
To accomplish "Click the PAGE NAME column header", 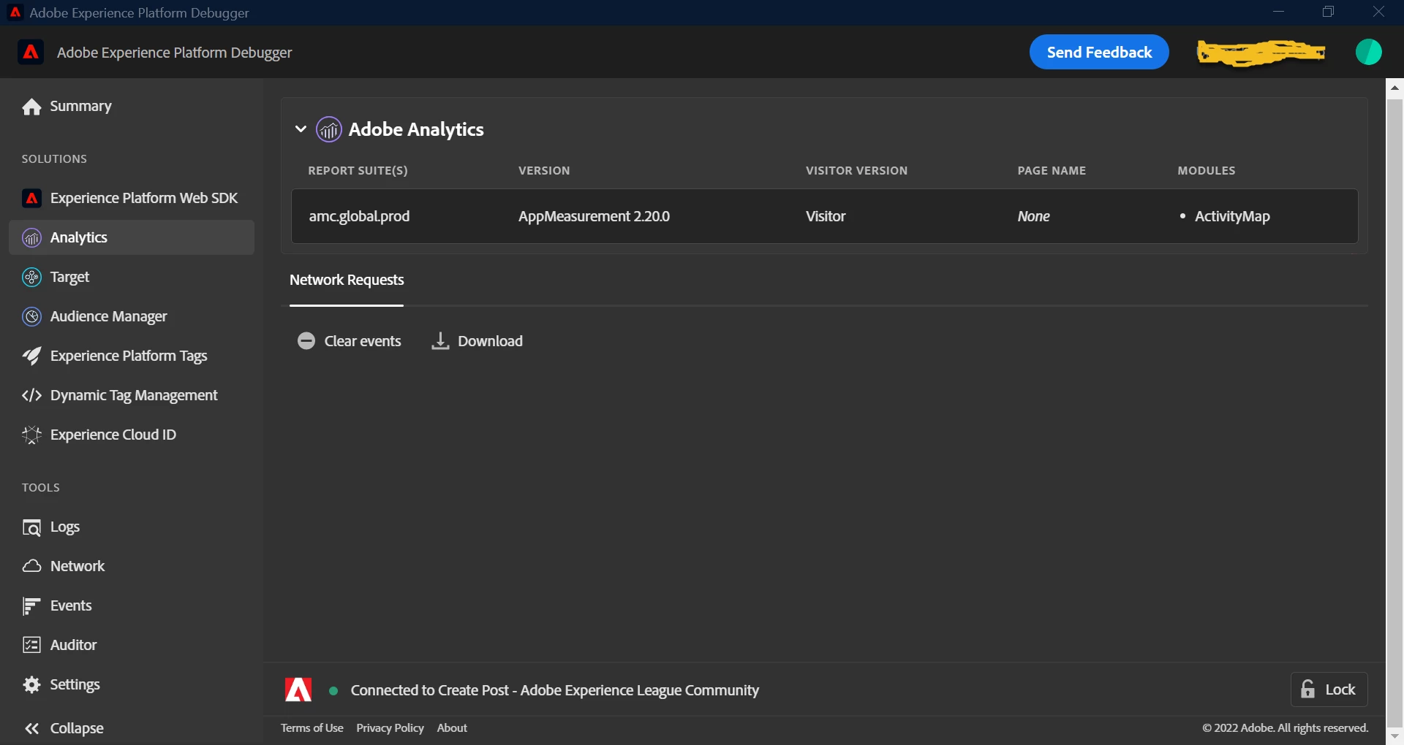I will (x=1052, y=170).
